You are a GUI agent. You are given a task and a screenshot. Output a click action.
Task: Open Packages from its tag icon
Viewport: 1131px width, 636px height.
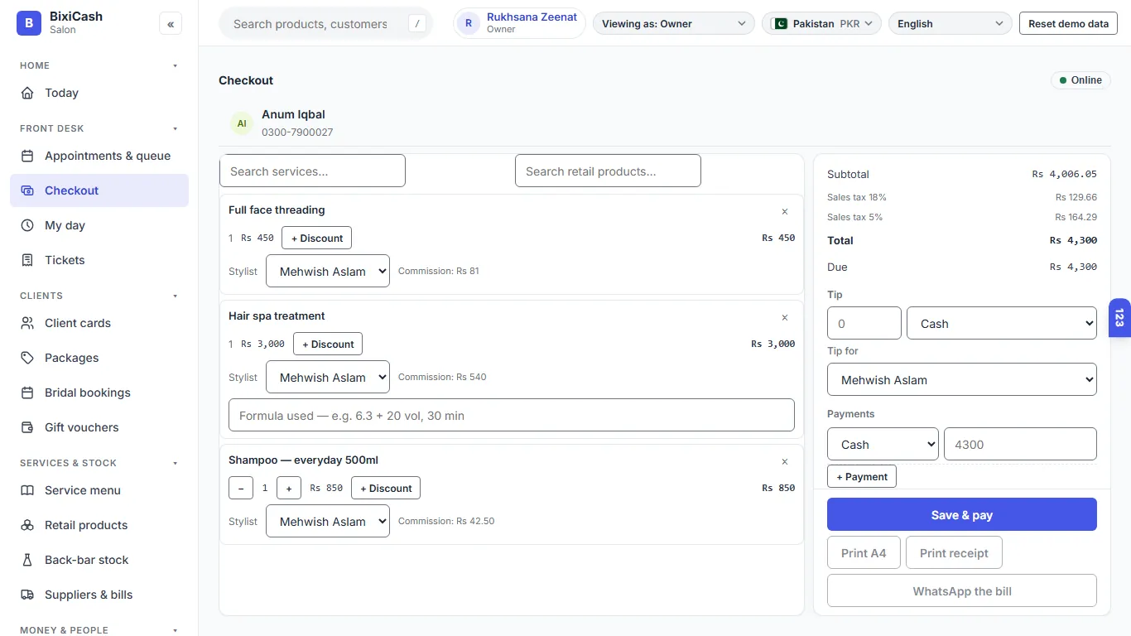[28, 358]
